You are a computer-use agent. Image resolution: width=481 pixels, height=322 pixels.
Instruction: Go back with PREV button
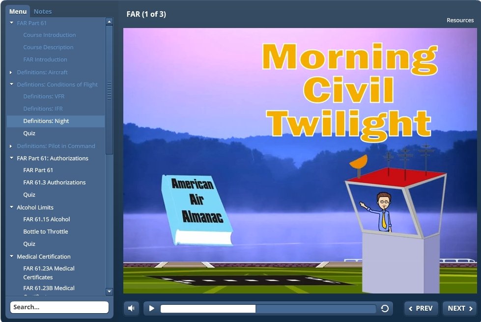point(421,308)
